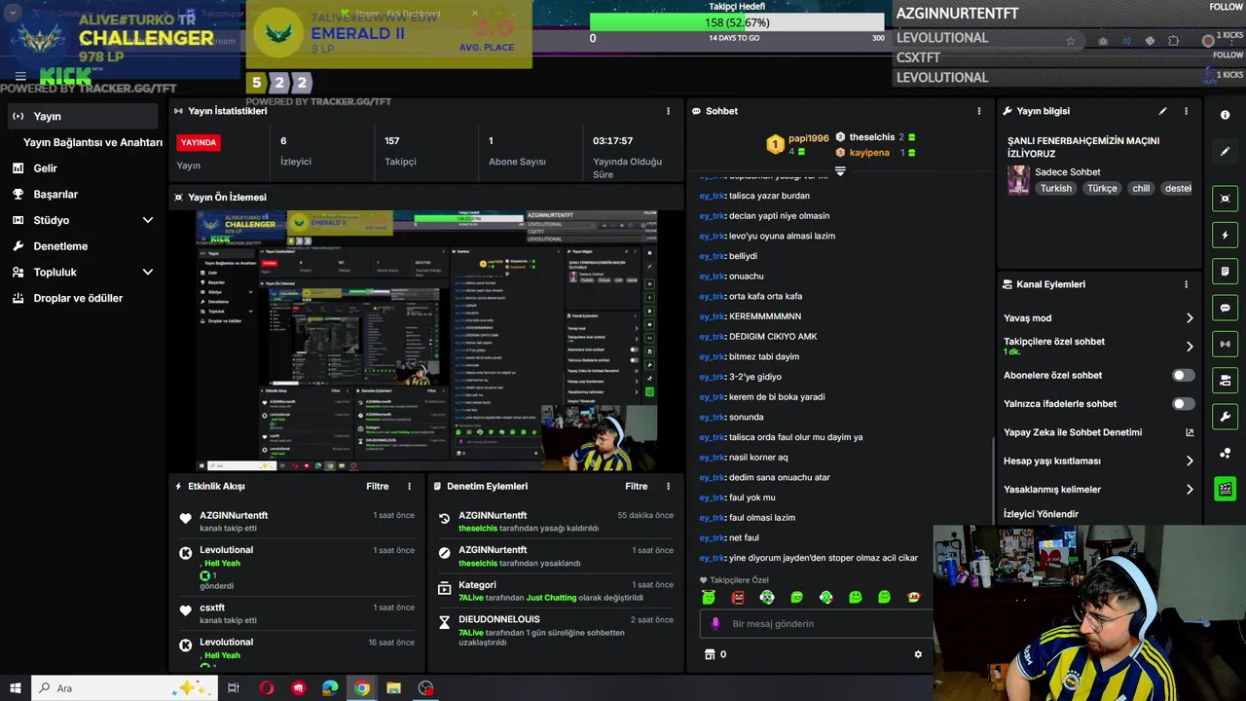The image size is (1246, 701).
Task: Pick the angry red emote
Action: (738, 597)
